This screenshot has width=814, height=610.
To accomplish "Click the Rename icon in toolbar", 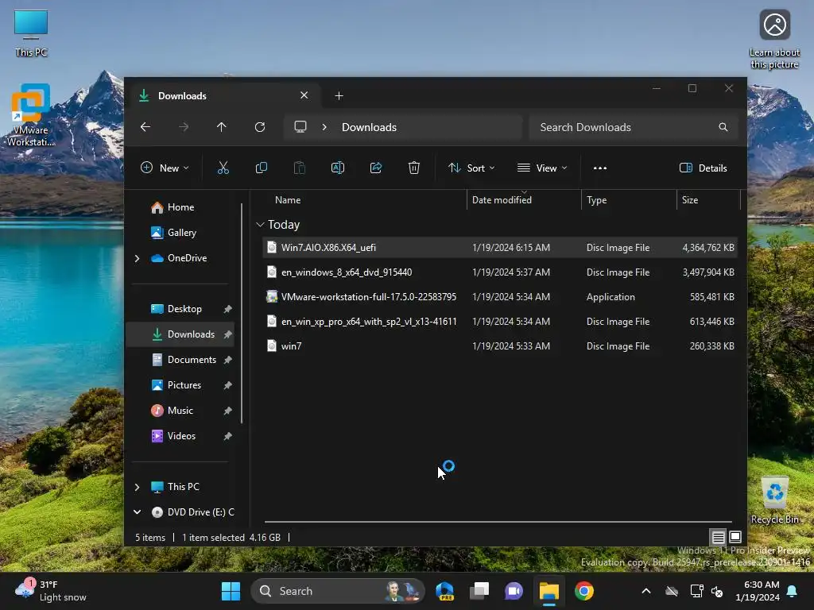I will 337,168.
